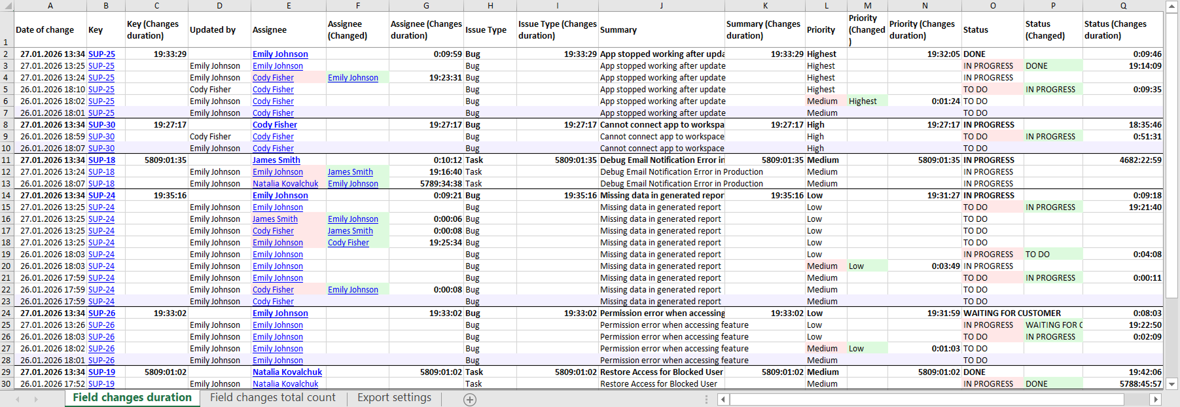Open the SUP-19 key link in row 29
Screen dimensions: 1180x407
pos(101,372)
